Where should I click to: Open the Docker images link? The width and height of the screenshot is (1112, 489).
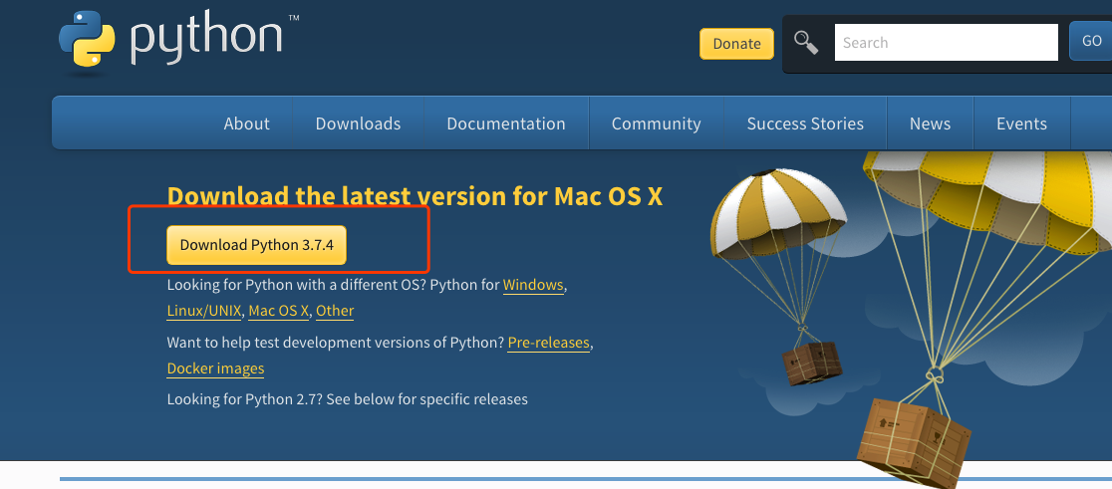215,368
